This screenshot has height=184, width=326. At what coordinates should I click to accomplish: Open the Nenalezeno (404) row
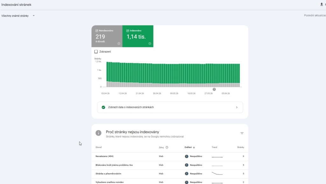click(170, 156)
